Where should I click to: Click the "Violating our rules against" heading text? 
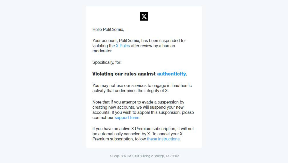click(124, 74)
